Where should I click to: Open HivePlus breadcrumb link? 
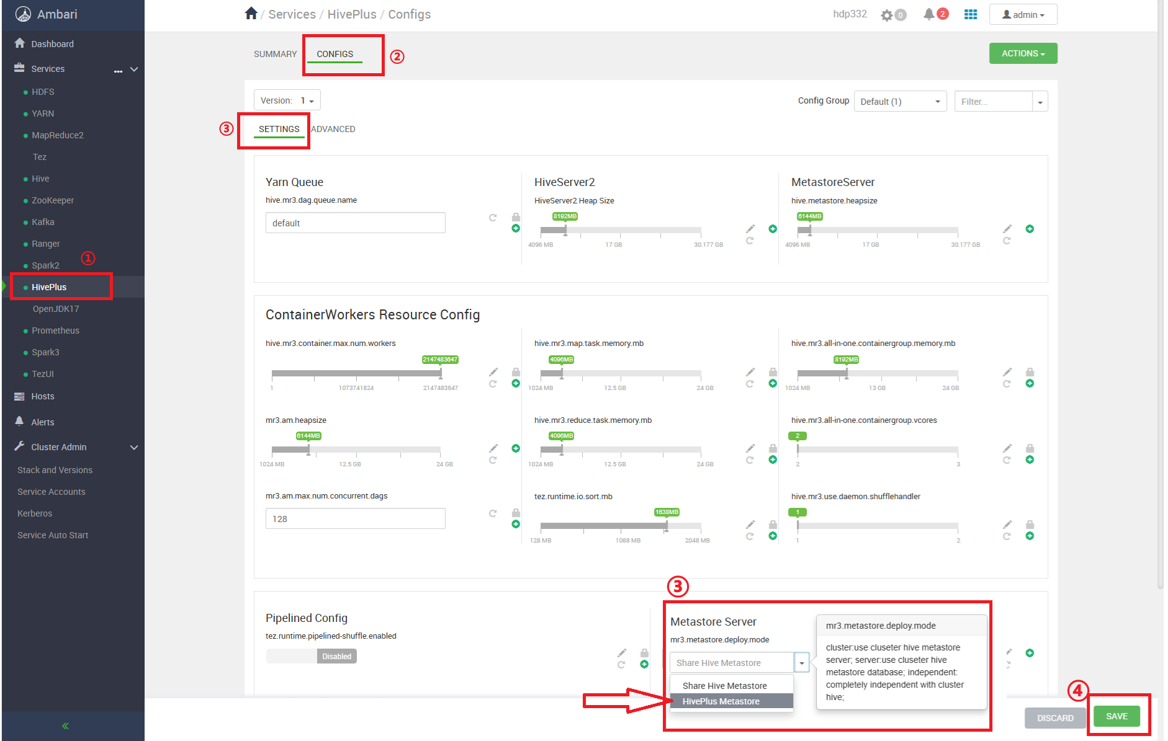point(352,14)
